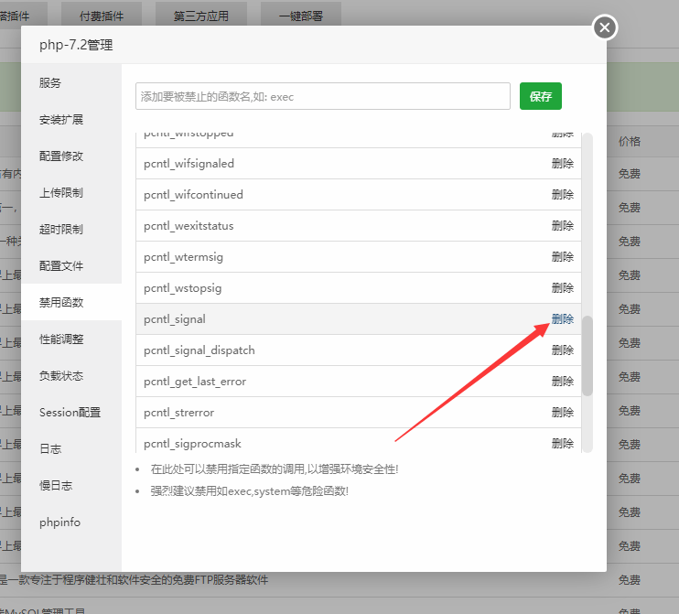
Task: Focus the disabled function name input field
Action: pos(323,96)
